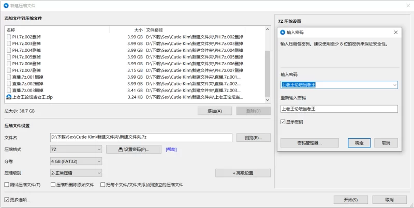The width and height of the screenshot is (414, 208).
Task: Click the file icon of 直播.7z.003删掉
Action: (x=9, y=90)
